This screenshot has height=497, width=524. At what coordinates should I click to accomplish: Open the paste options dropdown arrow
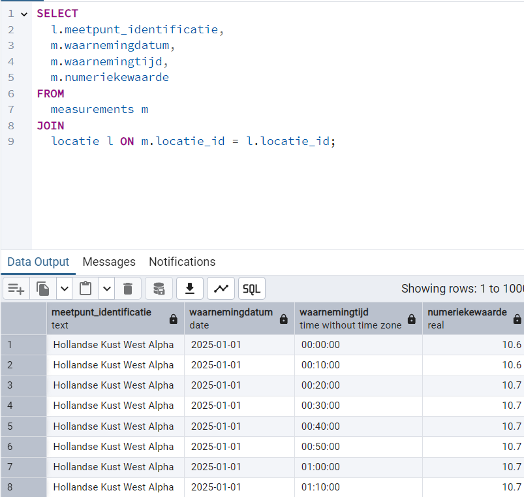pyautogui.click(x=106, y=288)
